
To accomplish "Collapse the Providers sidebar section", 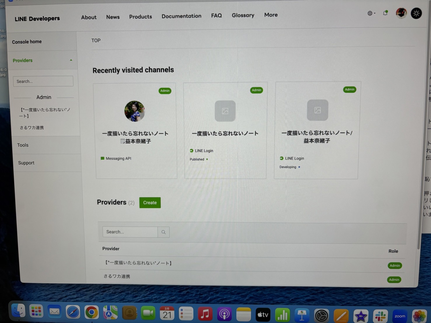I will (x=43, y=60).
